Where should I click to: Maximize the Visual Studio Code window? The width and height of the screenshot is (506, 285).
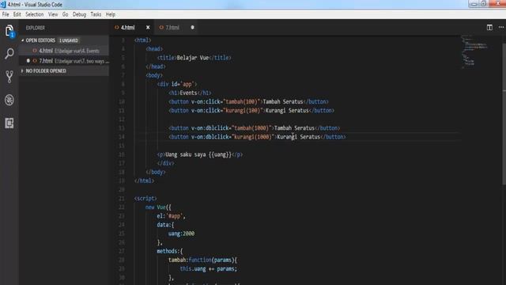[484, 4]
